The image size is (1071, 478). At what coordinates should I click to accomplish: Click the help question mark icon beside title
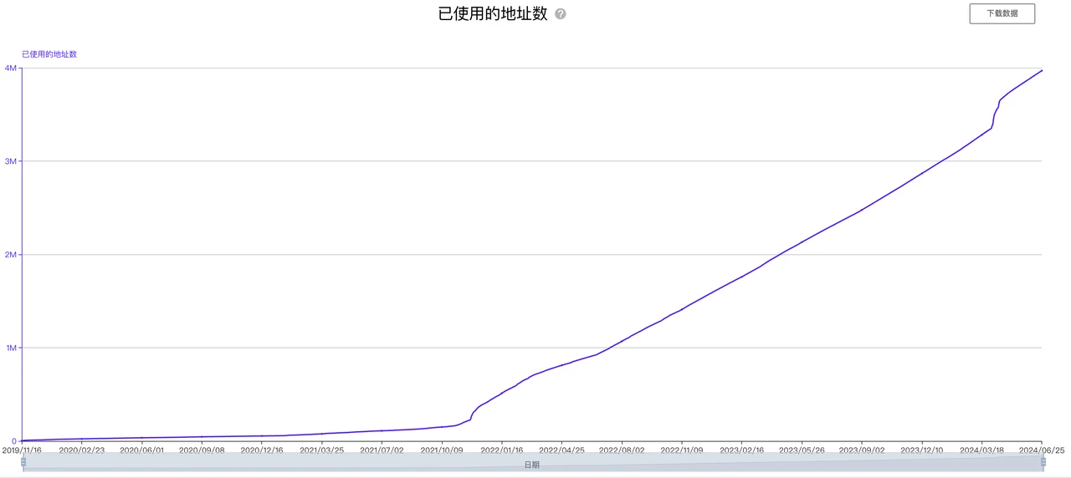point(561,14)
